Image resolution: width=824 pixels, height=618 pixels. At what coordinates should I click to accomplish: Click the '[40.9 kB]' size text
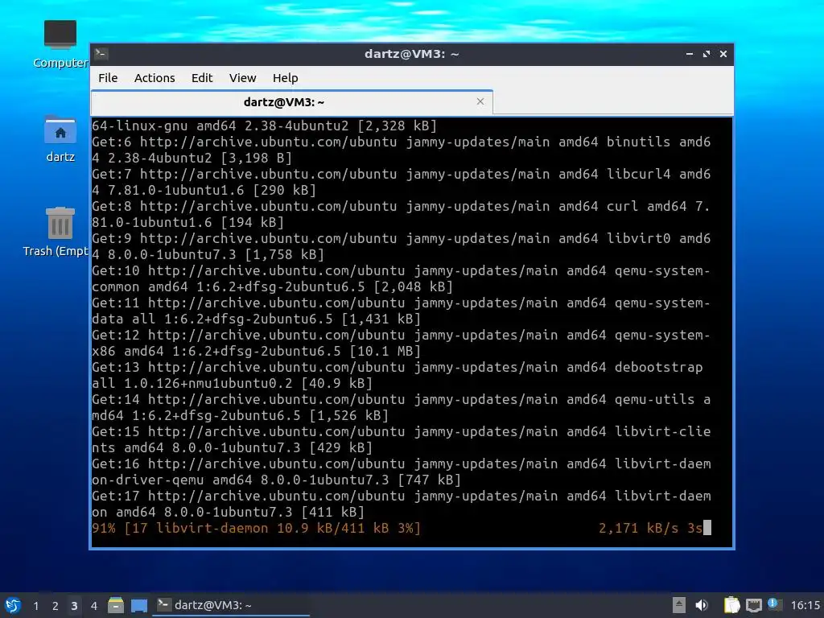pos(337,383)
